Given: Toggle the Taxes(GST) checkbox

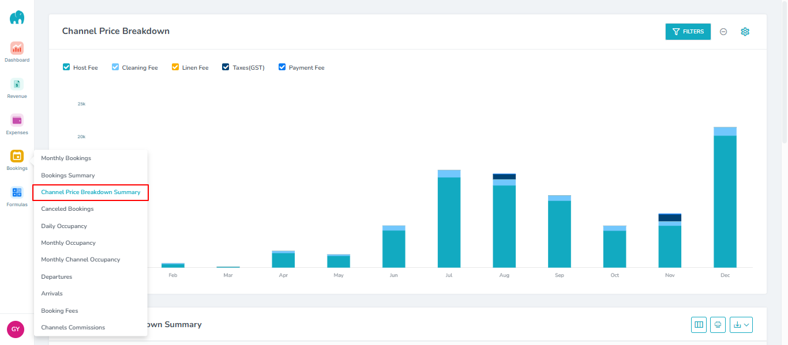Looking at the screenshot, I should tap(226, 67).
